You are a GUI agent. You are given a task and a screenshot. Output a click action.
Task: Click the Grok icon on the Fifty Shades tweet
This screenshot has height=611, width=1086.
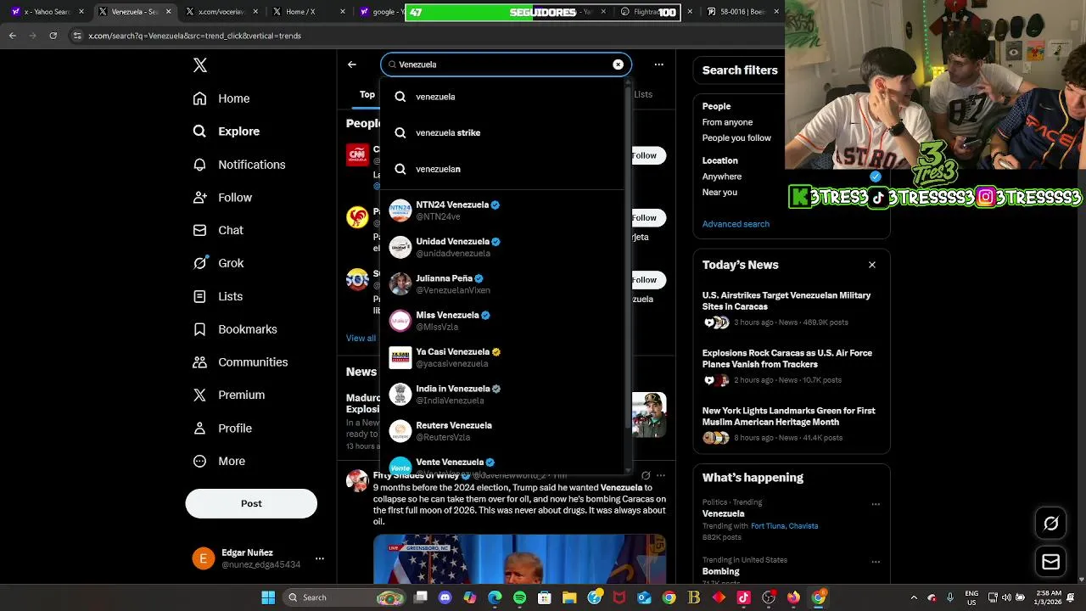click(646, 476)
